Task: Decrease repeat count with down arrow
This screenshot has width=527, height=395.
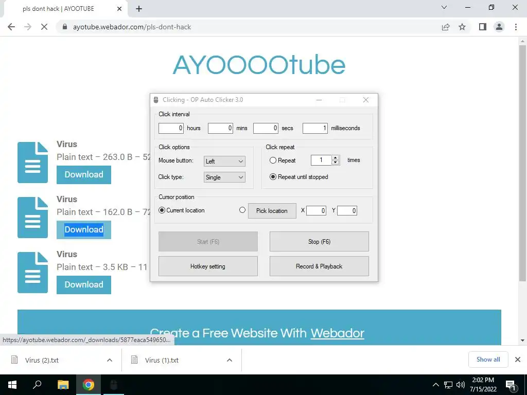Action: 335,163
